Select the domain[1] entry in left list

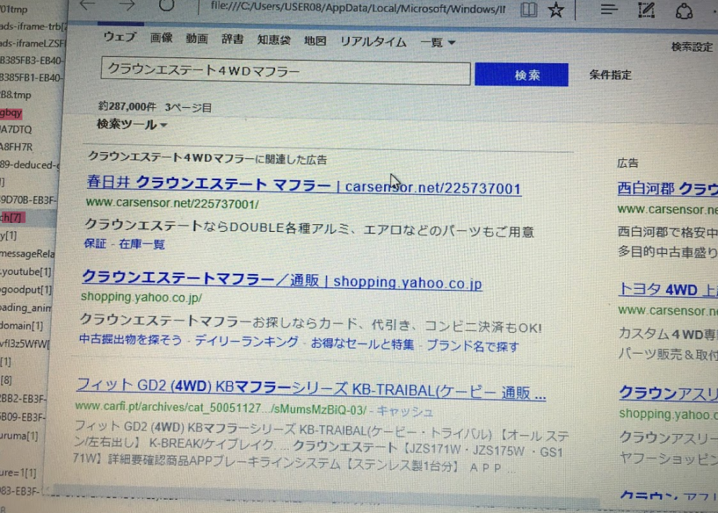[22, 326]
